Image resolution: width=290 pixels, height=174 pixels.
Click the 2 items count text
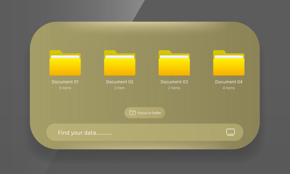[174, 88]
